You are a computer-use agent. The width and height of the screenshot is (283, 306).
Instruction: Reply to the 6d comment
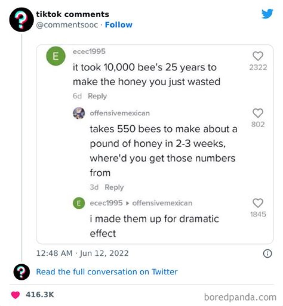97,96
